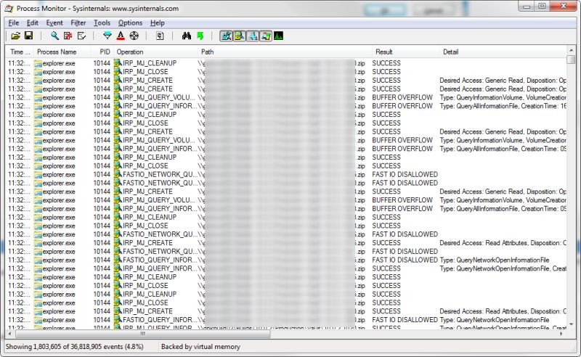Open the Filter dialog via the funnel icon
Image resolution: width=581 pixels, height=357 pixels.
click(107, 36)
